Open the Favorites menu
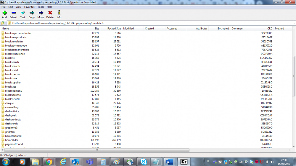The width and height of the screenshot is (296, 166). [x=29, y=7]
